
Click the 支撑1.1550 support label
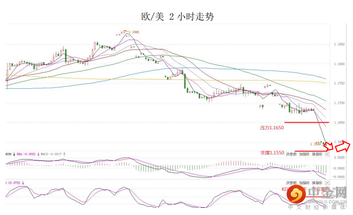click(272, 153)
